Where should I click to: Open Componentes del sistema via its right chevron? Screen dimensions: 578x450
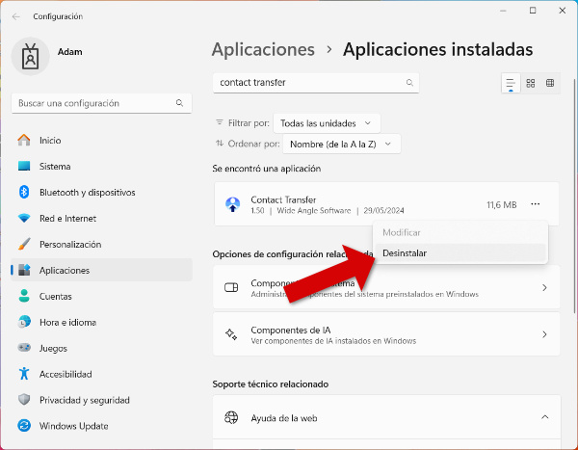(x=544, y=288)
